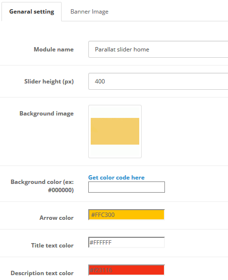Focus the Module name input field
This screenshot has width=228, height=280.
(158, 49)
